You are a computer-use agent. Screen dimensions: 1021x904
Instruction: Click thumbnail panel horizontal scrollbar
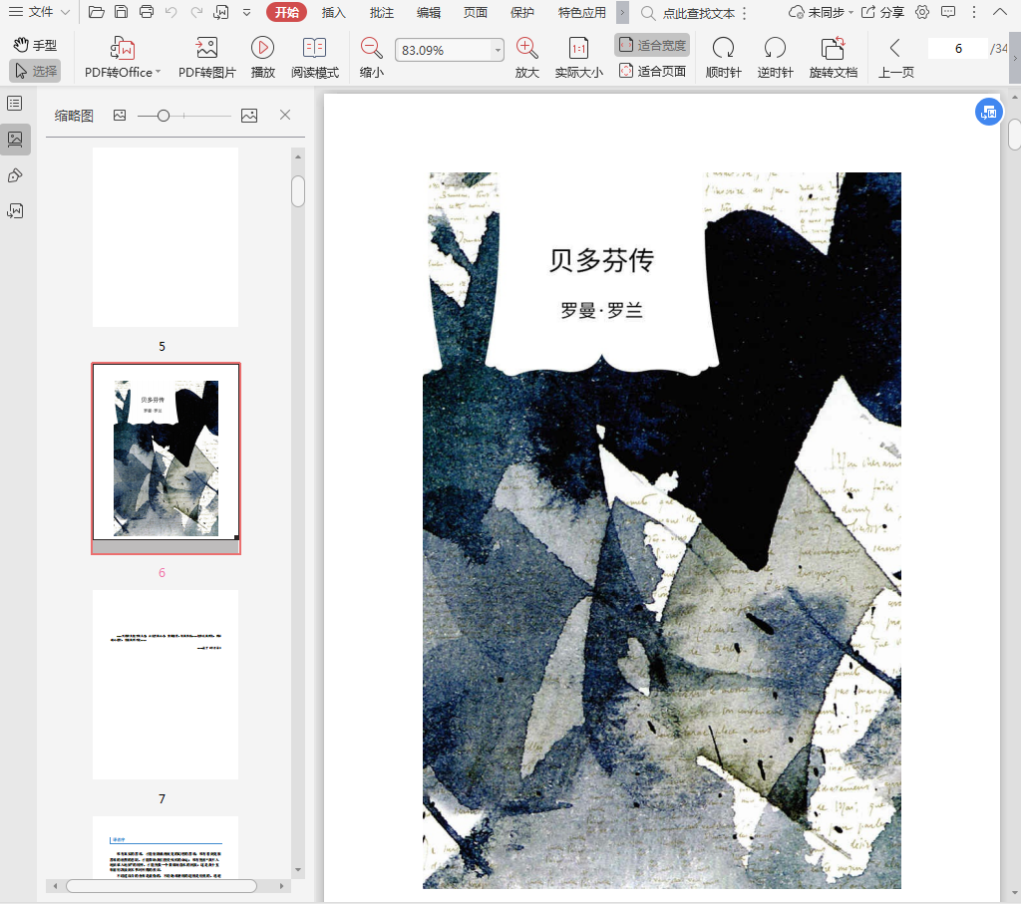tap(162, 886)
